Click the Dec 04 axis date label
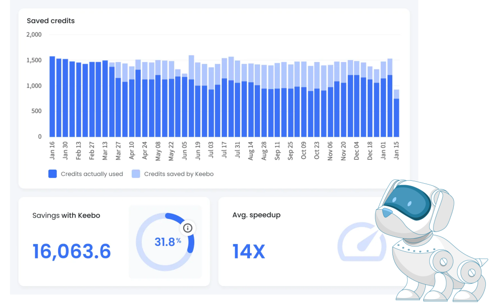Image resolution: width=496 pixels, height=304 pixels. tap(357, 151)
